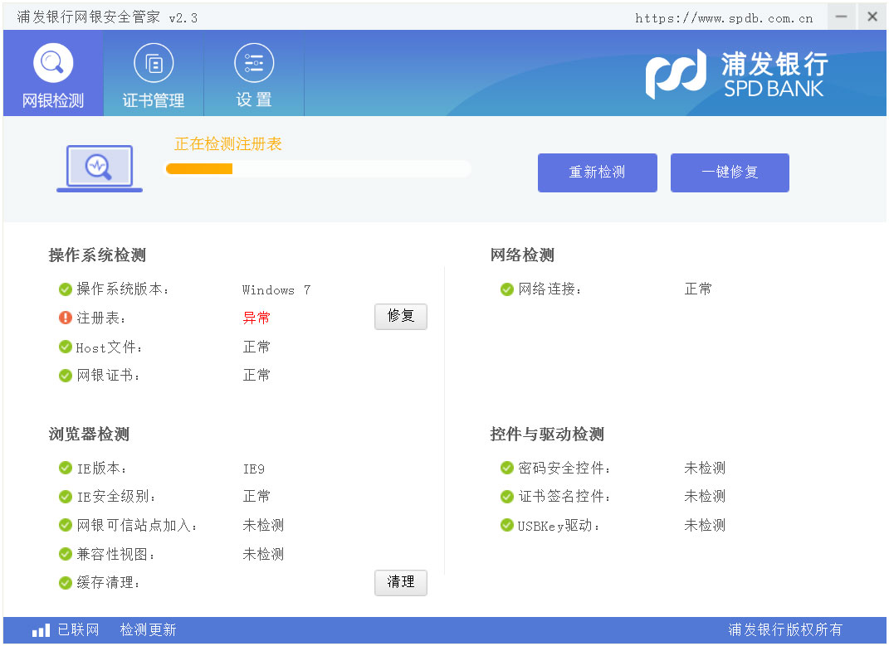889x646 pixels.
Task: Click the 一键修复 button
Action: point(730,172)
